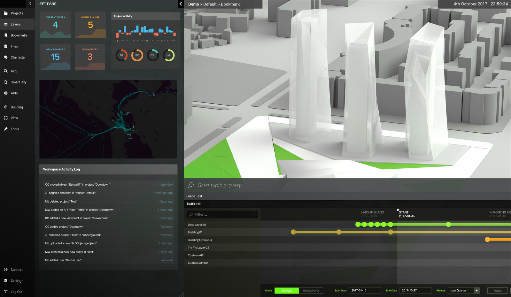Select the Tools wrench icon
This screenshot has height=297, width=511.
point(6,129)
